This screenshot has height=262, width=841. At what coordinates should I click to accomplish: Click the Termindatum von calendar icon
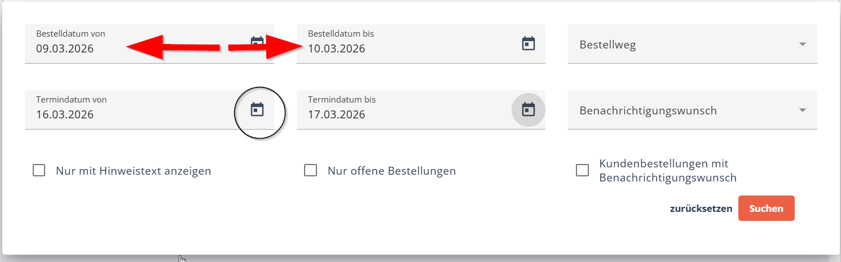tap(257, 109)
